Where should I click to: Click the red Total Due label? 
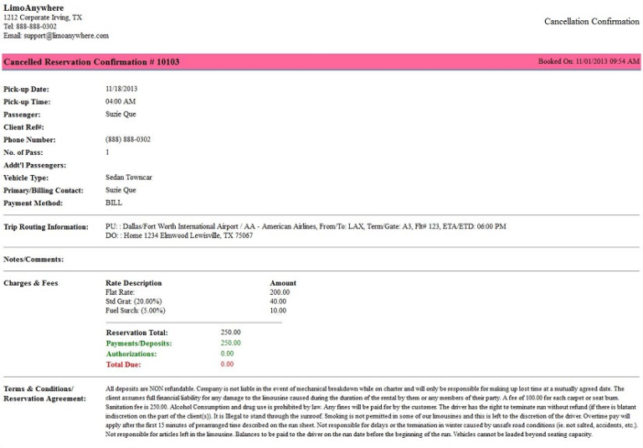click(123, 364)
